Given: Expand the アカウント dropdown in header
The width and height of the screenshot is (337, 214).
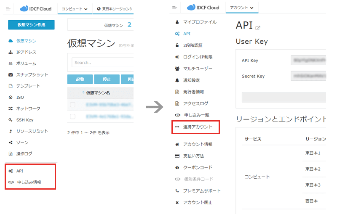Looking at the screenshot, I should click(242, 8).
